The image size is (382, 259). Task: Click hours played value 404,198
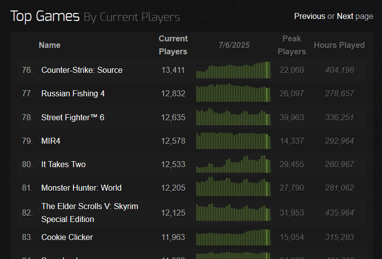pos(340,70)
